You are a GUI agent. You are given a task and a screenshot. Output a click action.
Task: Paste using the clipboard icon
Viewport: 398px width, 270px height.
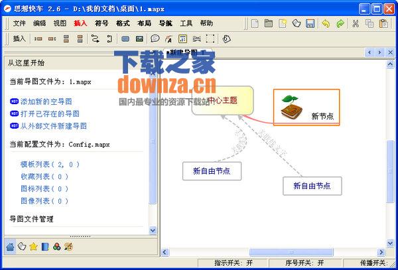point(383,24)
